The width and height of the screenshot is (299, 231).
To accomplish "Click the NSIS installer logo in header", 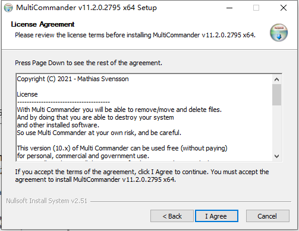I will click(x=279, y=33).
